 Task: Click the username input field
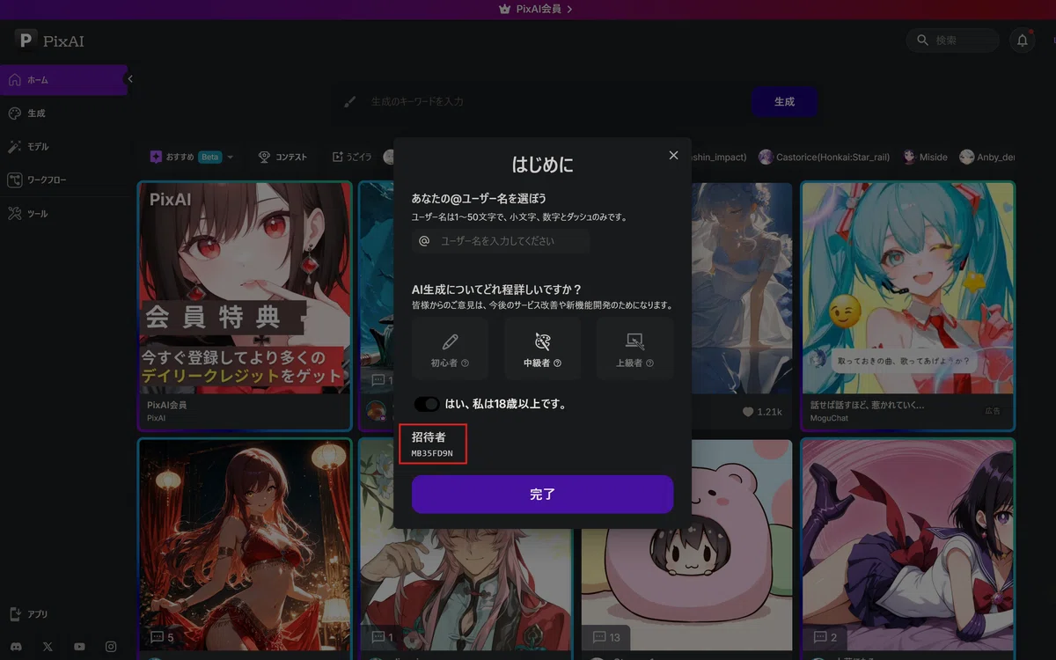[501, 240]
